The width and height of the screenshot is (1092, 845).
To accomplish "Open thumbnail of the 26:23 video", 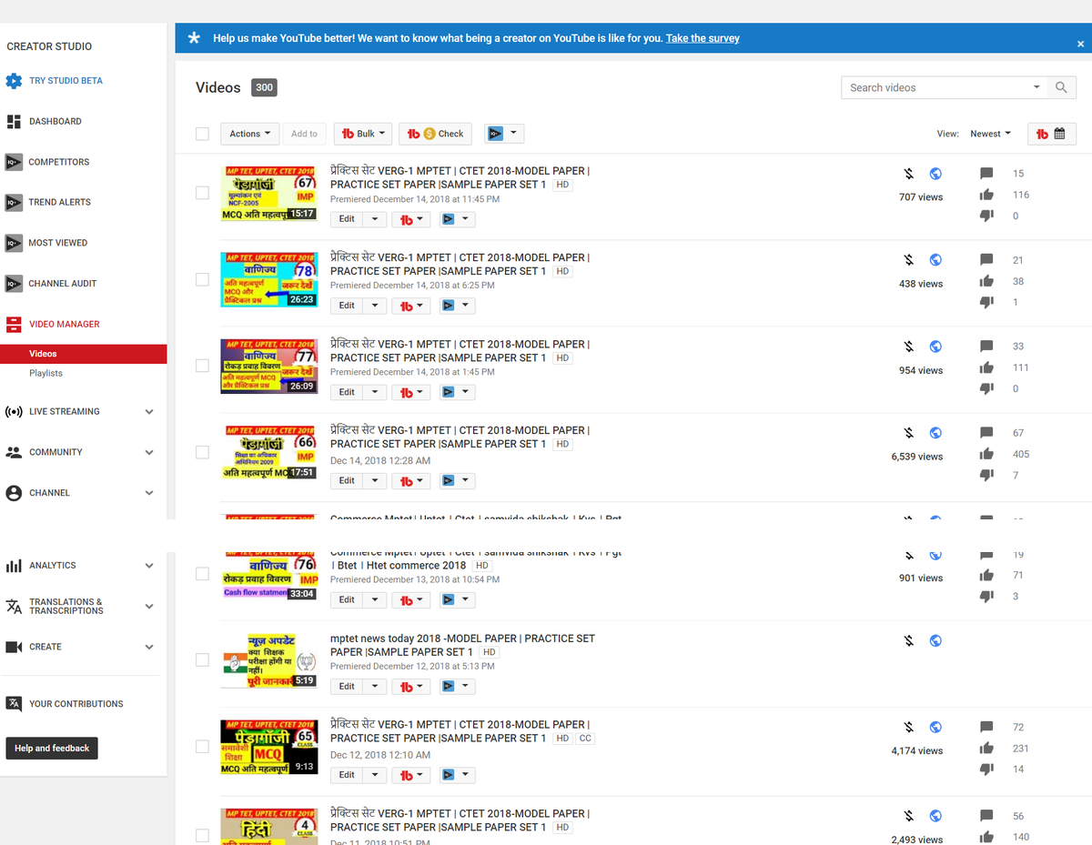I will (269, 279).
